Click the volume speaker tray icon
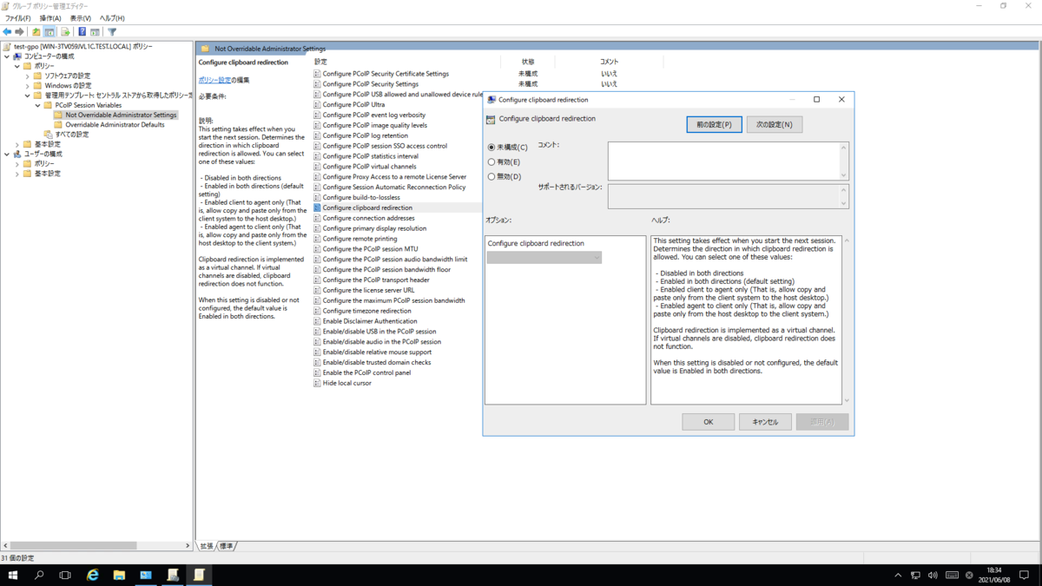 click(x=933, y=575)
